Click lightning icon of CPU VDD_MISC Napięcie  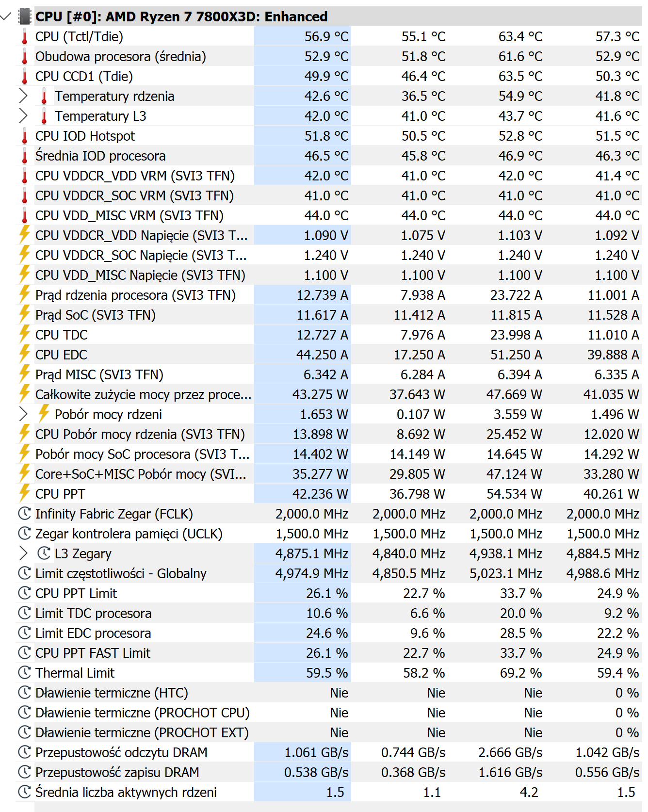25,274
